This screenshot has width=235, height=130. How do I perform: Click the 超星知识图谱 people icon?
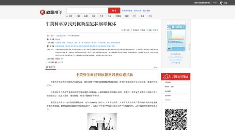click(167, 77)
